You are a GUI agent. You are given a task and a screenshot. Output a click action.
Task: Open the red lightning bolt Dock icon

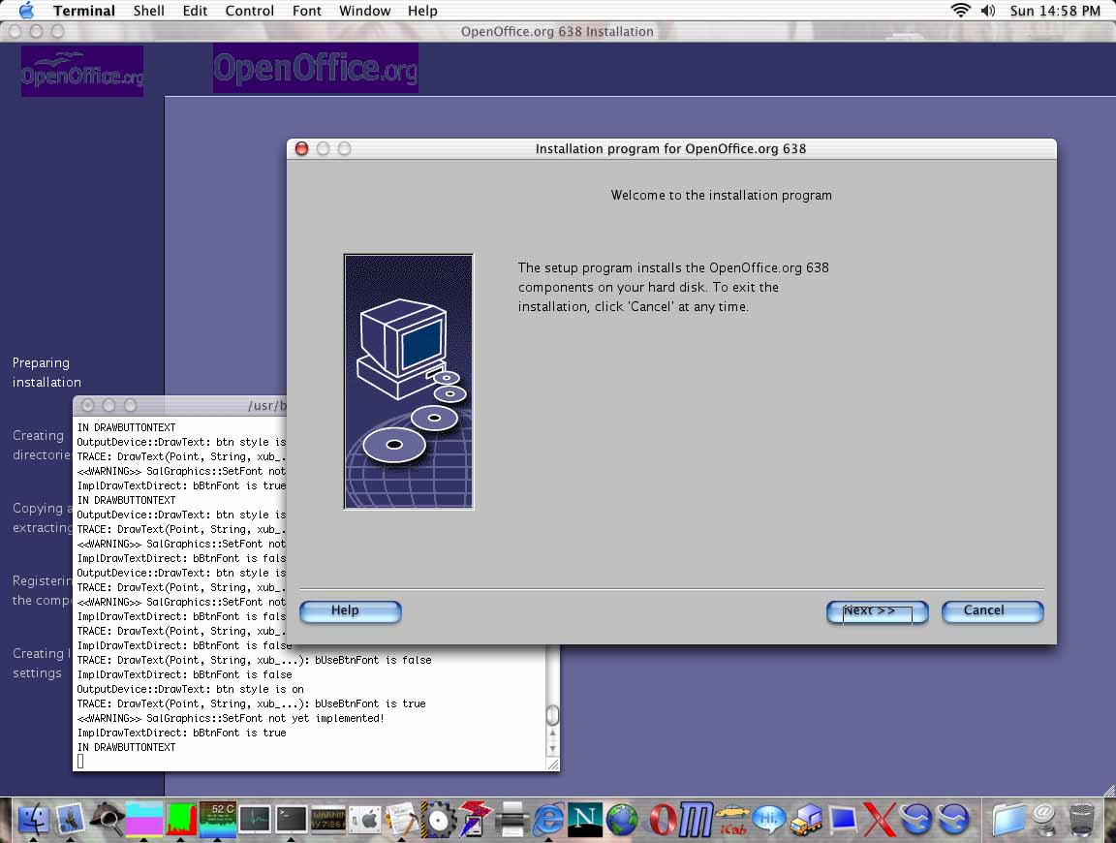tap(476, 819)
